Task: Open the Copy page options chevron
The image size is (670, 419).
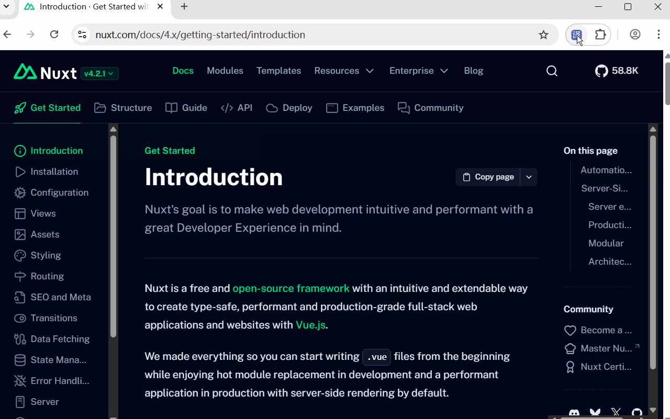Action: point(529,177)
